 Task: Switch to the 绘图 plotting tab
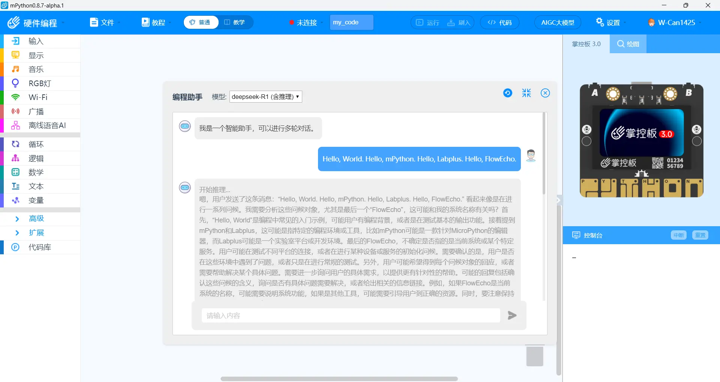[628, 44]
